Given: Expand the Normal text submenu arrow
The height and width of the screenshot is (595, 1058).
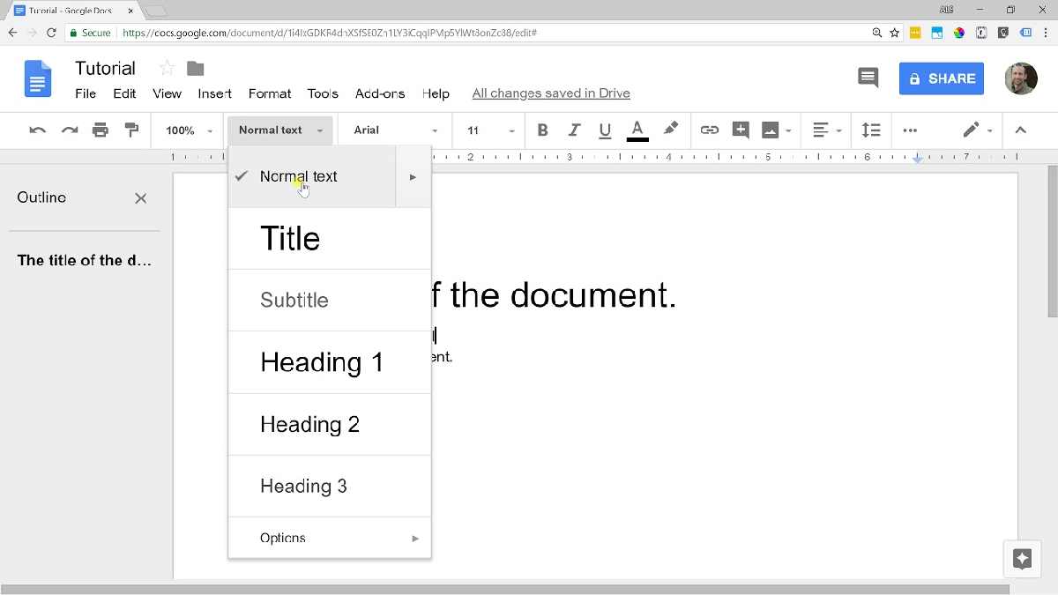Looking at the screenshot, I should point(413,176).
